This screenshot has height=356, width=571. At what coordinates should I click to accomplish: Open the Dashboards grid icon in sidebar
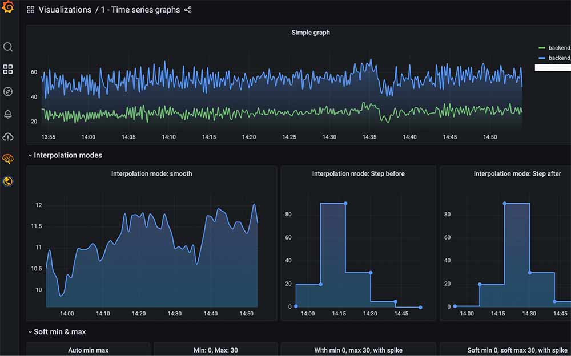pos(7,69)
